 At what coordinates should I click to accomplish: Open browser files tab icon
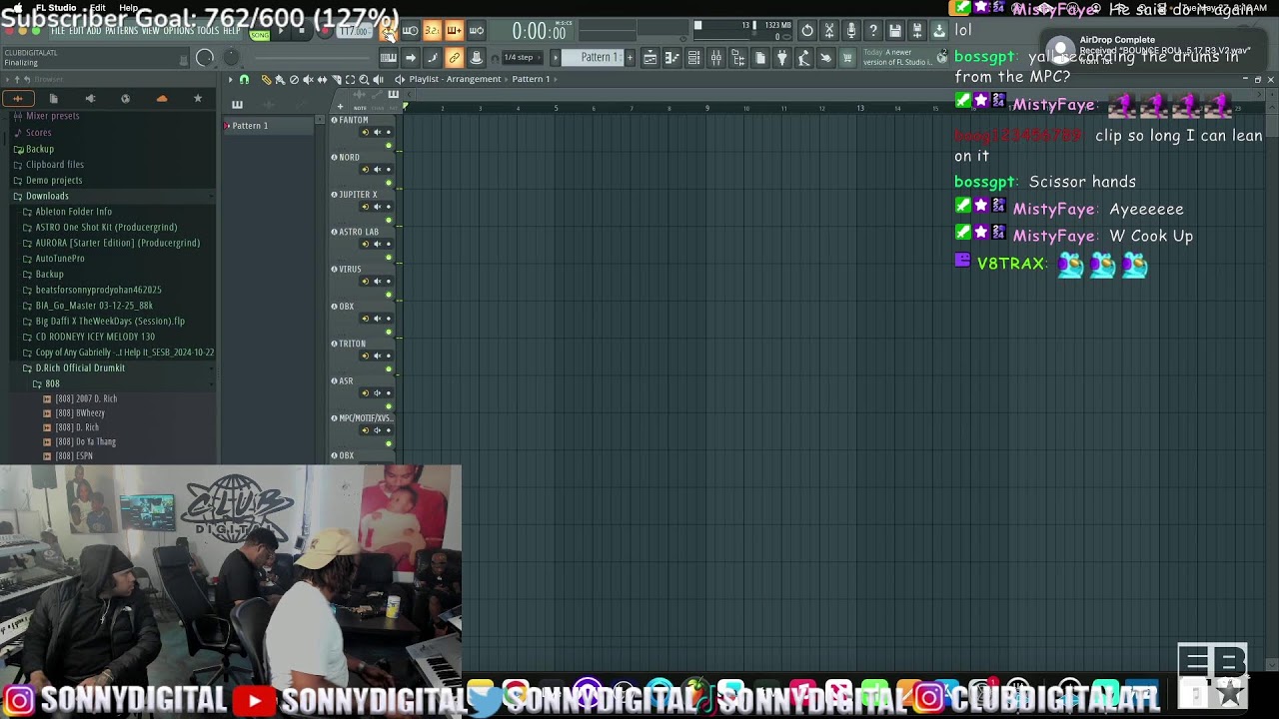tap(53, 98)
